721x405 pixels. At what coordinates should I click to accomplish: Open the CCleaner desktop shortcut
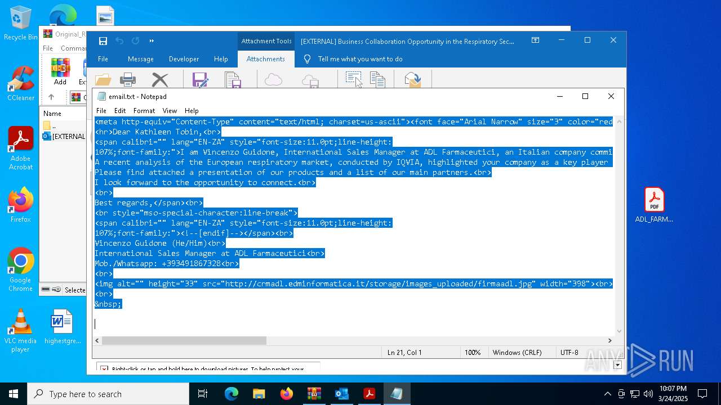coord(21,84)
